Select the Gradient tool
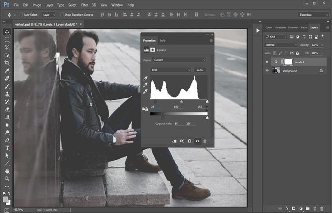Screen dimensions: 332x213 (x=7, y=117)
